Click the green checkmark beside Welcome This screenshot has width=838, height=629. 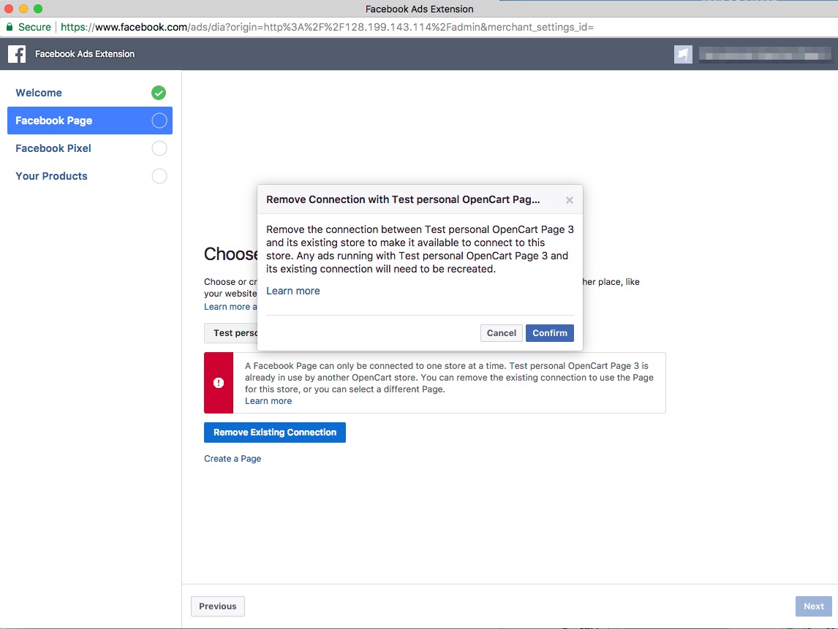[159, 93]
